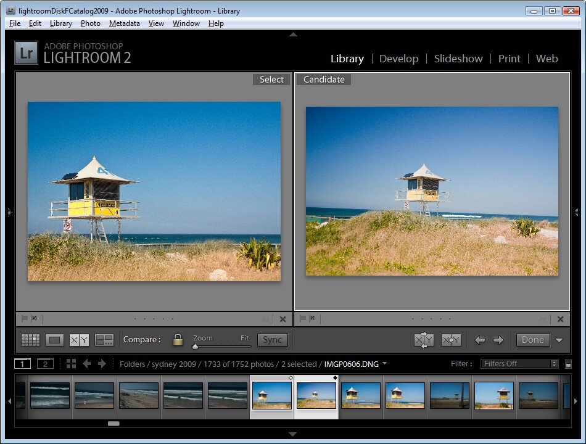Select previous photo arrow in Compare toolbar

click(x=479, y=340)
